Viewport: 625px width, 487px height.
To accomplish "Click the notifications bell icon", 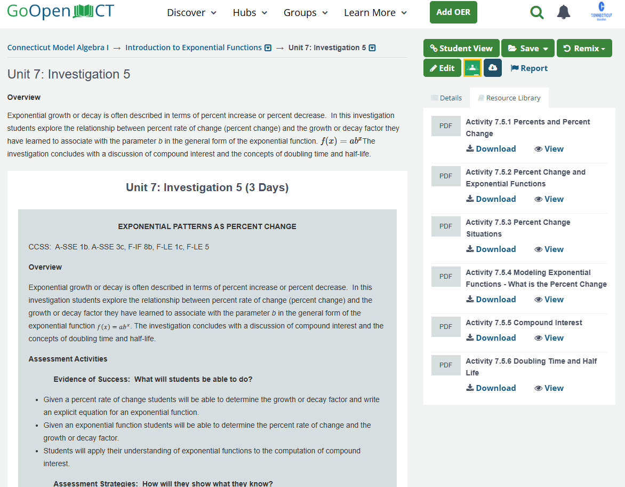I will 564,12.
